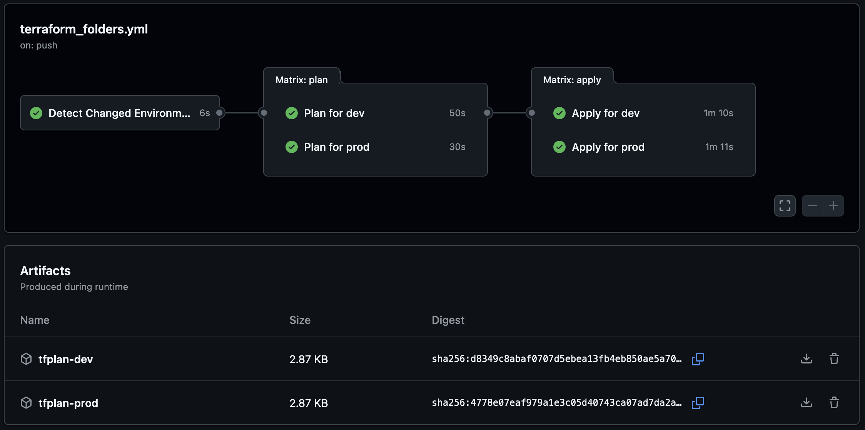Click the tfplan-dev artifact name
Viewport: 865px width, 430px height.
coord(66,359)
